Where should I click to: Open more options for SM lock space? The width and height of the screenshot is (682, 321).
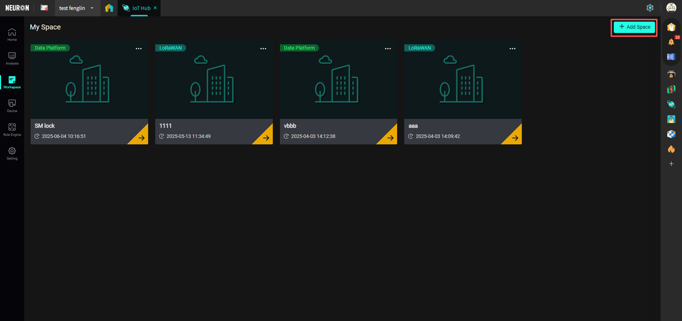[x=139, y=49]
